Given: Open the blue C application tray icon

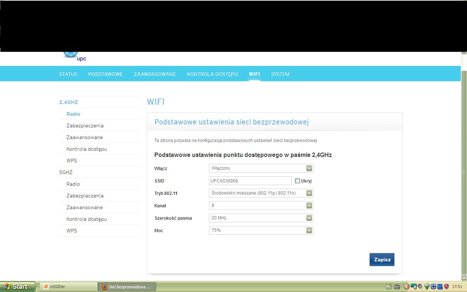Looking at the screenshot, I should pyautogui.click(x=433, y=287).
